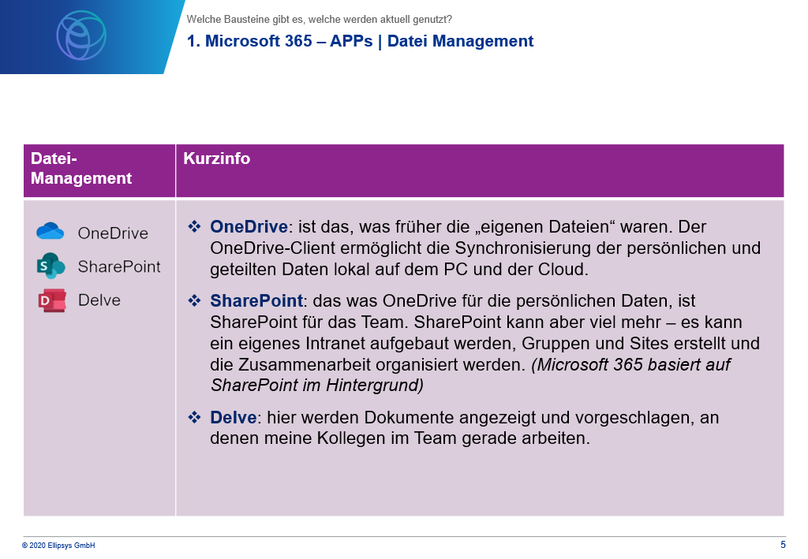This screenshot has height=559, width=808.
Task: Select the SharePoint label beside its icon
Action: coord(119,267)
